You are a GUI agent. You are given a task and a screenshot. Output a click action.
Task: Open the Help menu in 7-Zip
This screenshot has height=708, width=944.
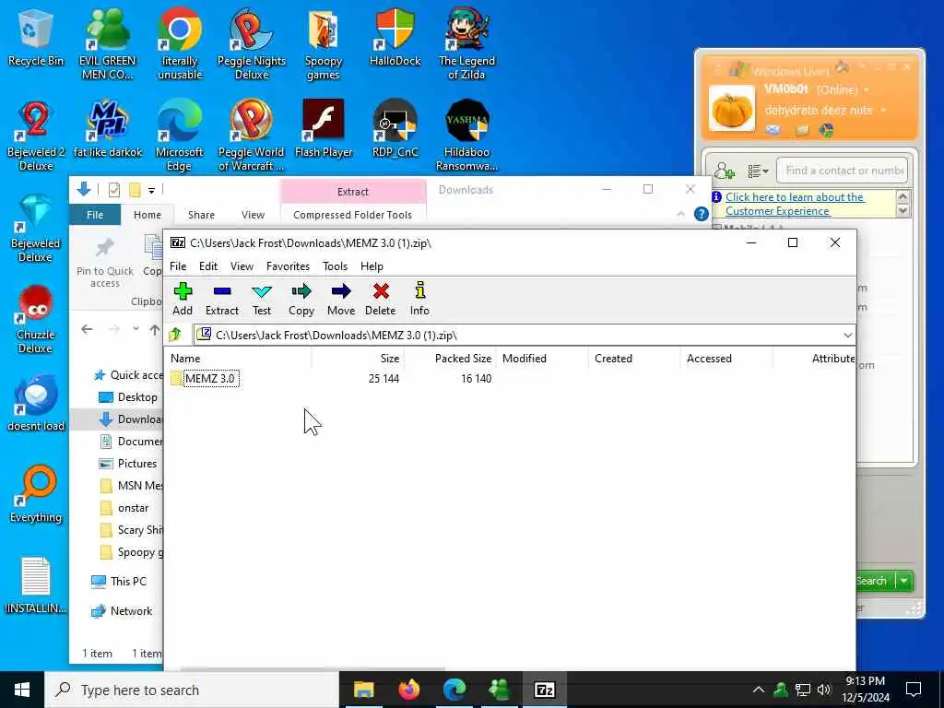(372, 266)
